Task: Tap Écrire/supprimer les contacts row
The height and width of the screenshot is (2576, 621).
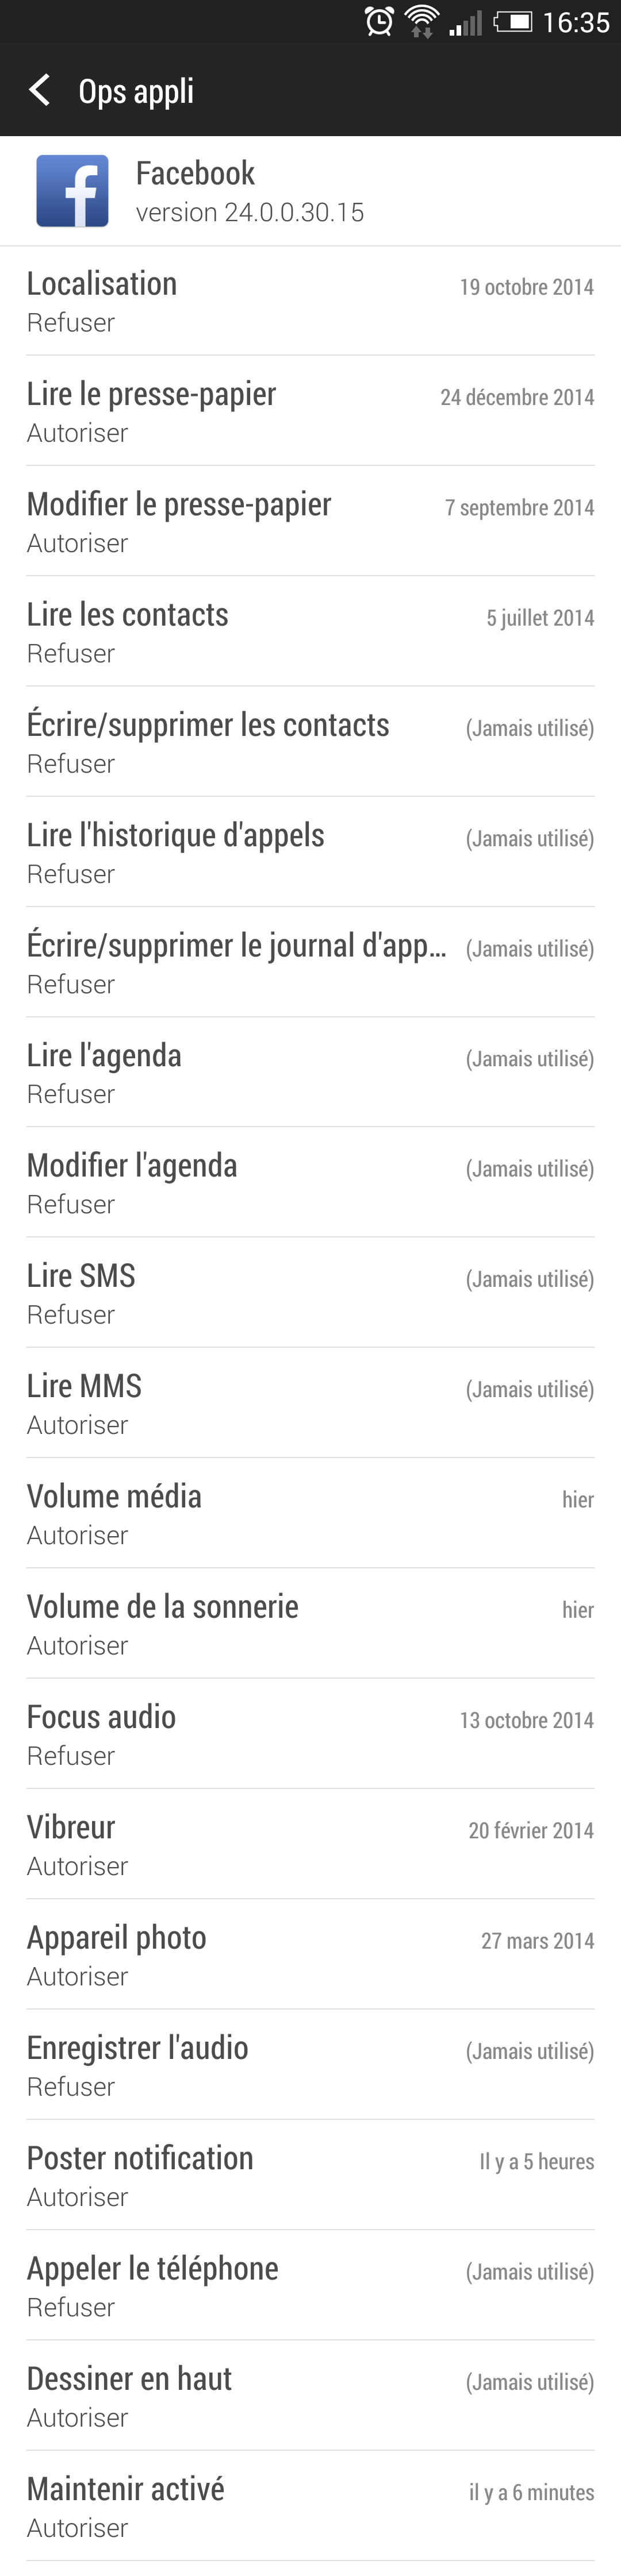Action: point(309,742)
